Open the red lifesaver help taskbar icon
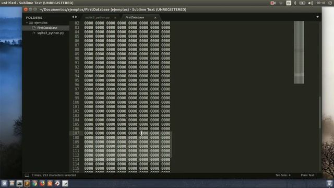This screenshot has width=334, height=188. 57,183
